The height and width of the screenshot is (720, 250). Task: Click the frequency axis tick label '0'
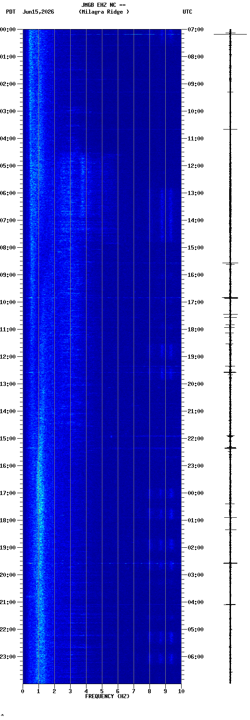[x=23, y=691]
